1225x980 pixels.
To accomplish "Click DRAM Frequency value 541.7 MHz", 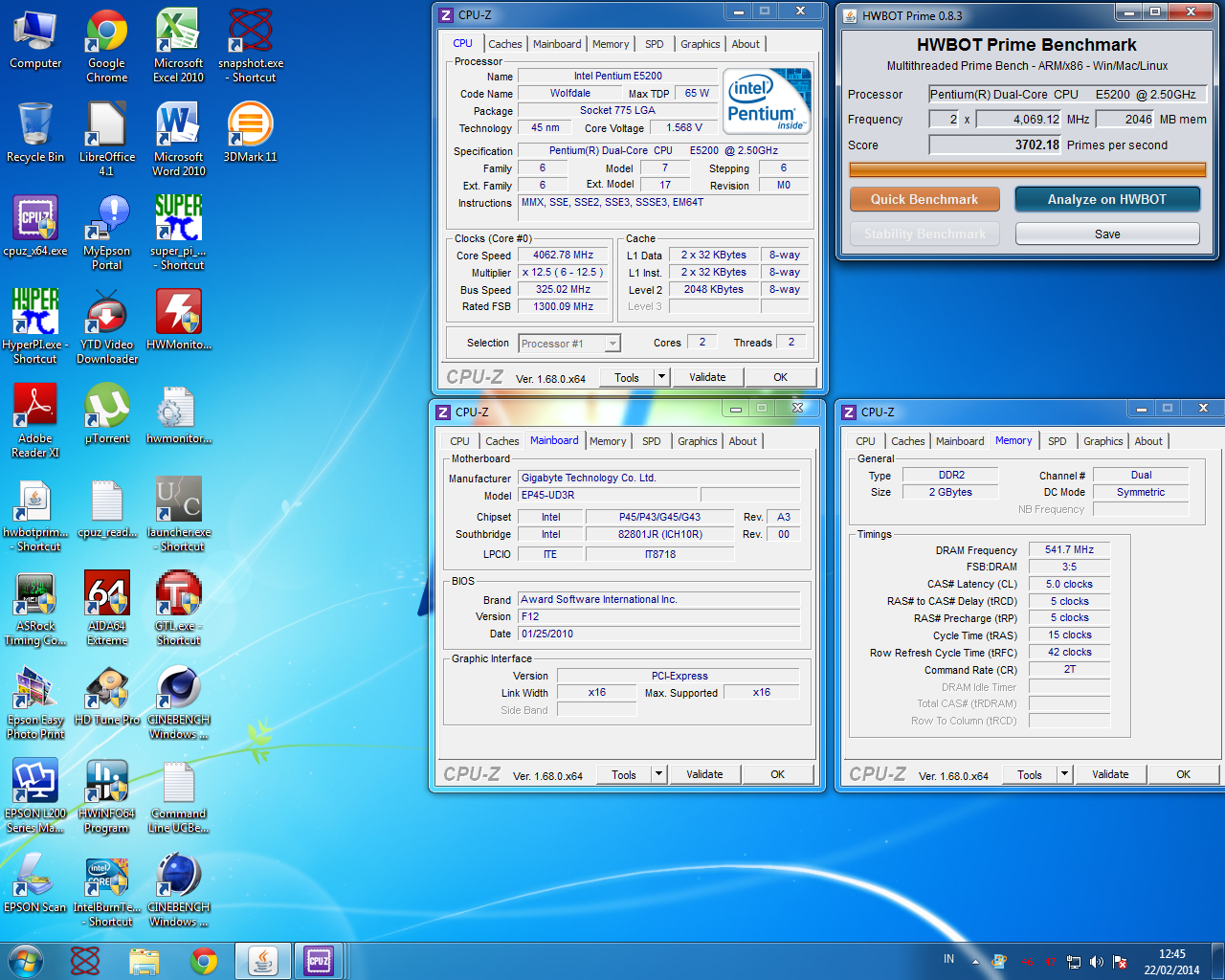I will pos(1069,550).
